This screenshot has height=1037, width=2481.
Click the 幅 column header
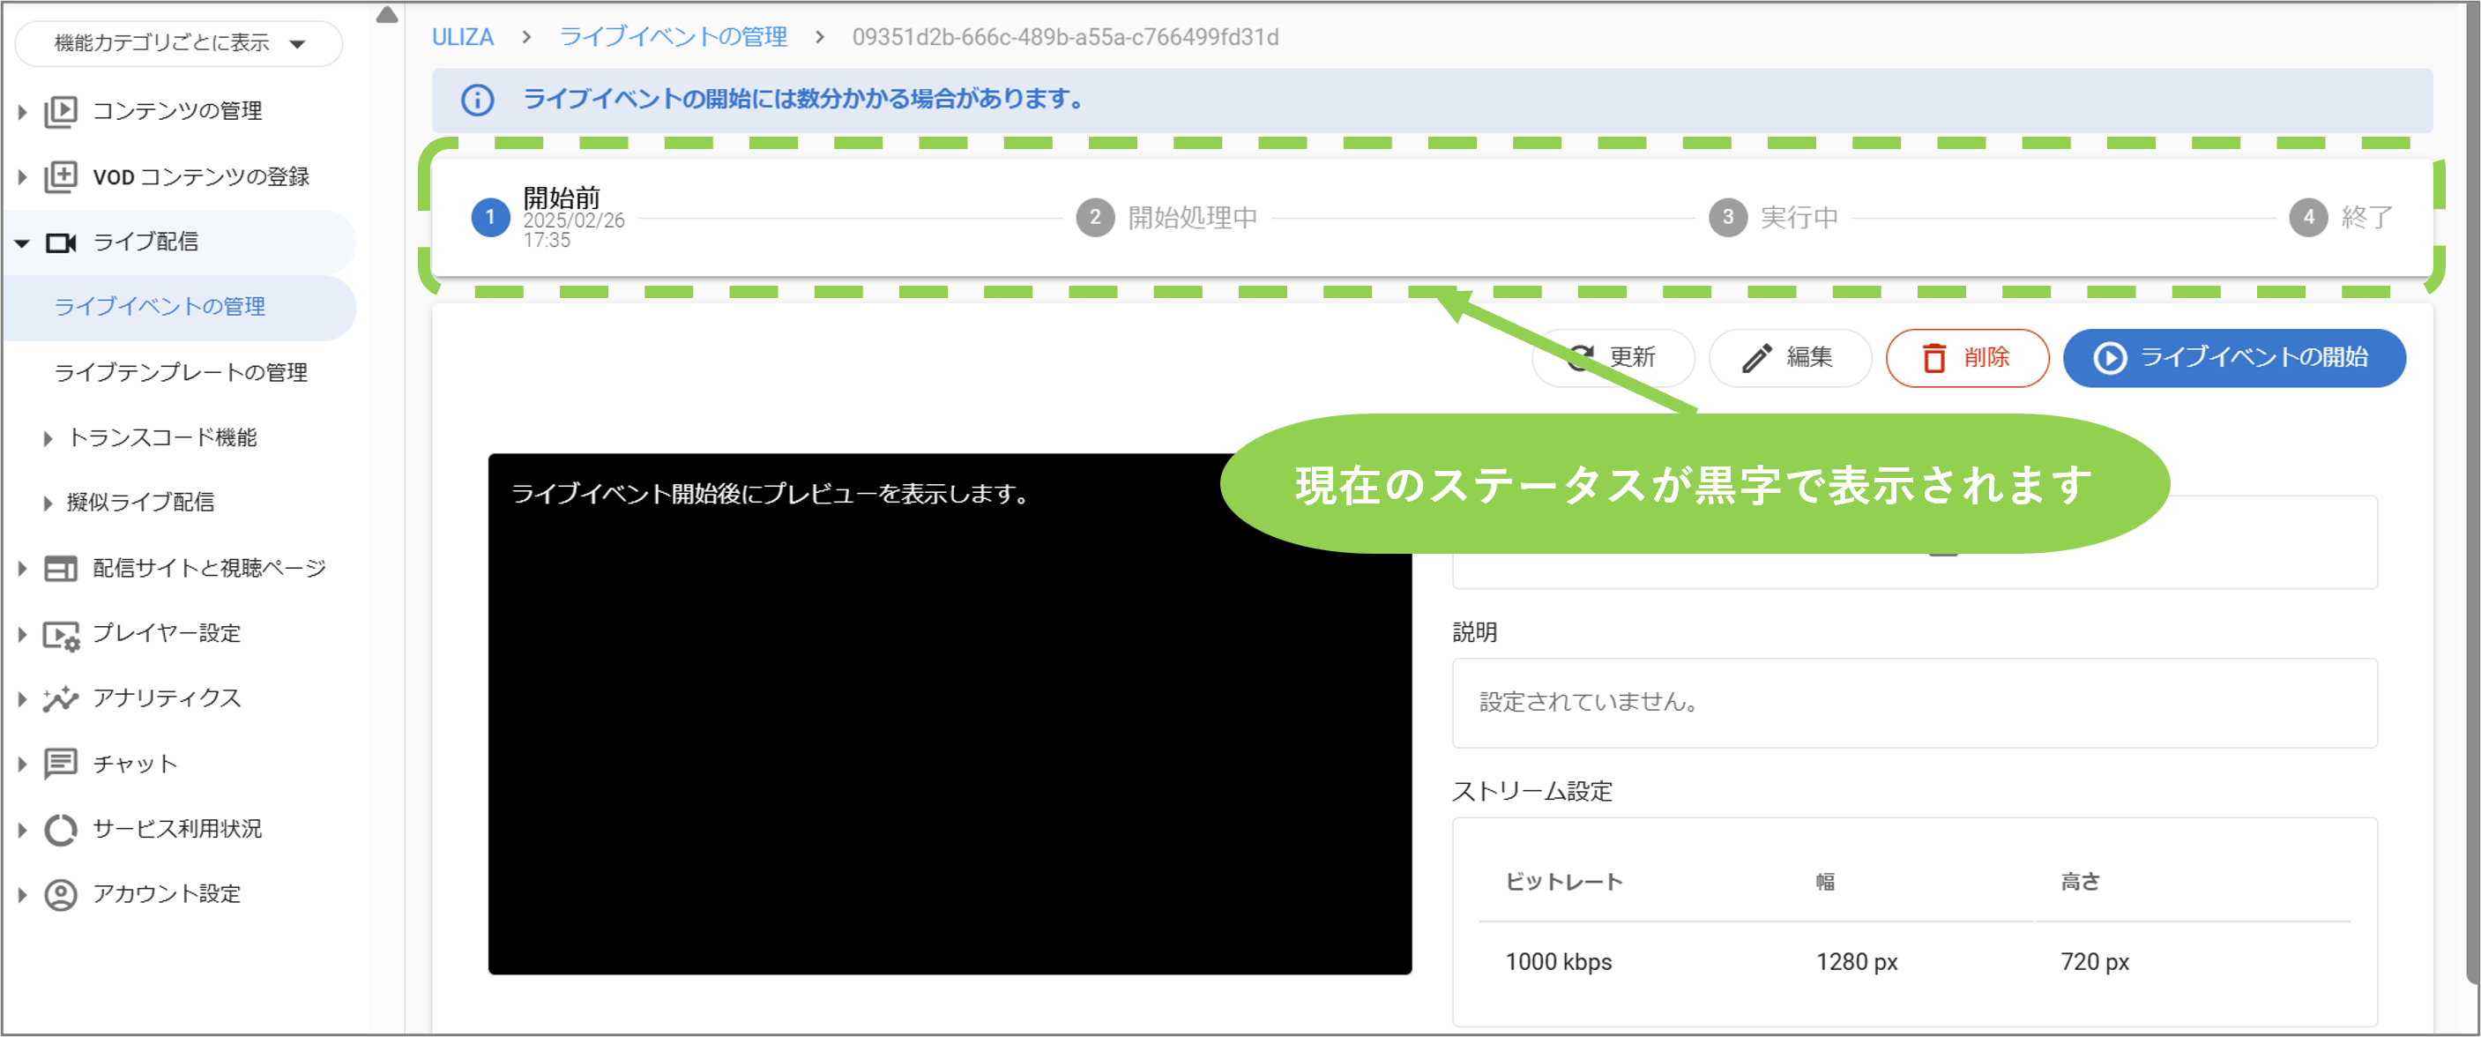1825,882
